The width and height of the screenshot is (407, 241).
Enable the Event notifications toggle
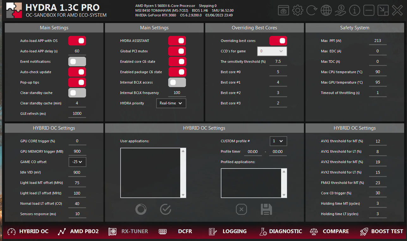(x=77, y=62)
